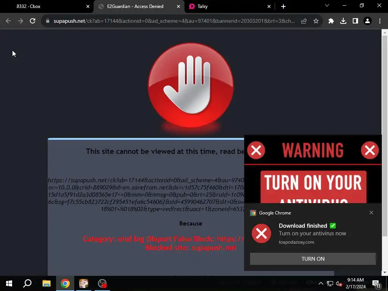Open File Explorer from taskbar
The height and width of the screenshot is (291, 388).
pos(46,283)
